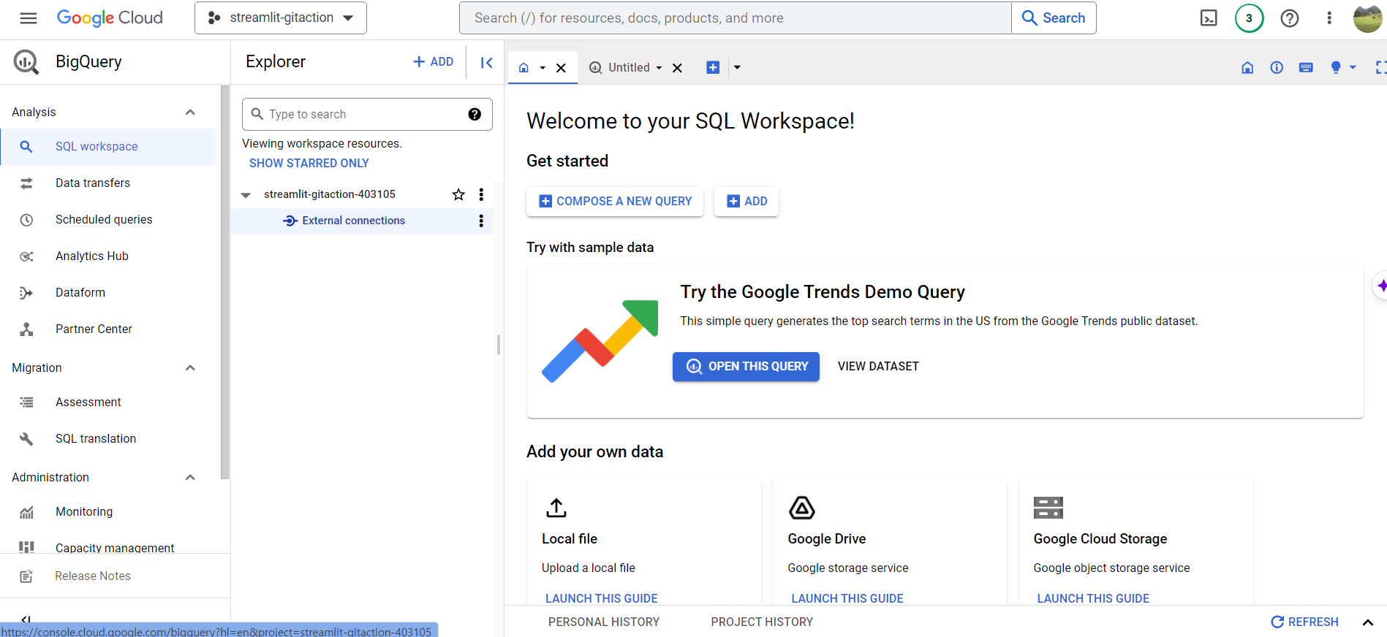Click the home icon in right toolbar
The image size is (1387, 637).
pyautogui.click(x=1247, y=67)
